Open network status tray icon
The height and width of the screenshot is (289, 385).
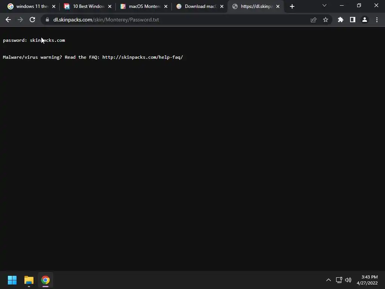click(339, 280)
